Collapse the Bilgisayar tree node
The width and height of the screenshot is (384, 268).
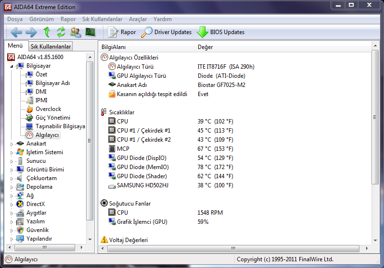pos(13,66)
